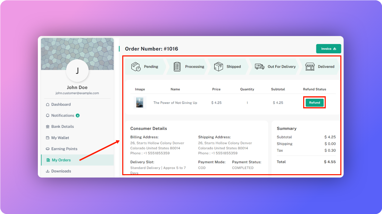382x214 pixels.
Task: Click the Out For Delivery truck icon
Action: (259, 67)
